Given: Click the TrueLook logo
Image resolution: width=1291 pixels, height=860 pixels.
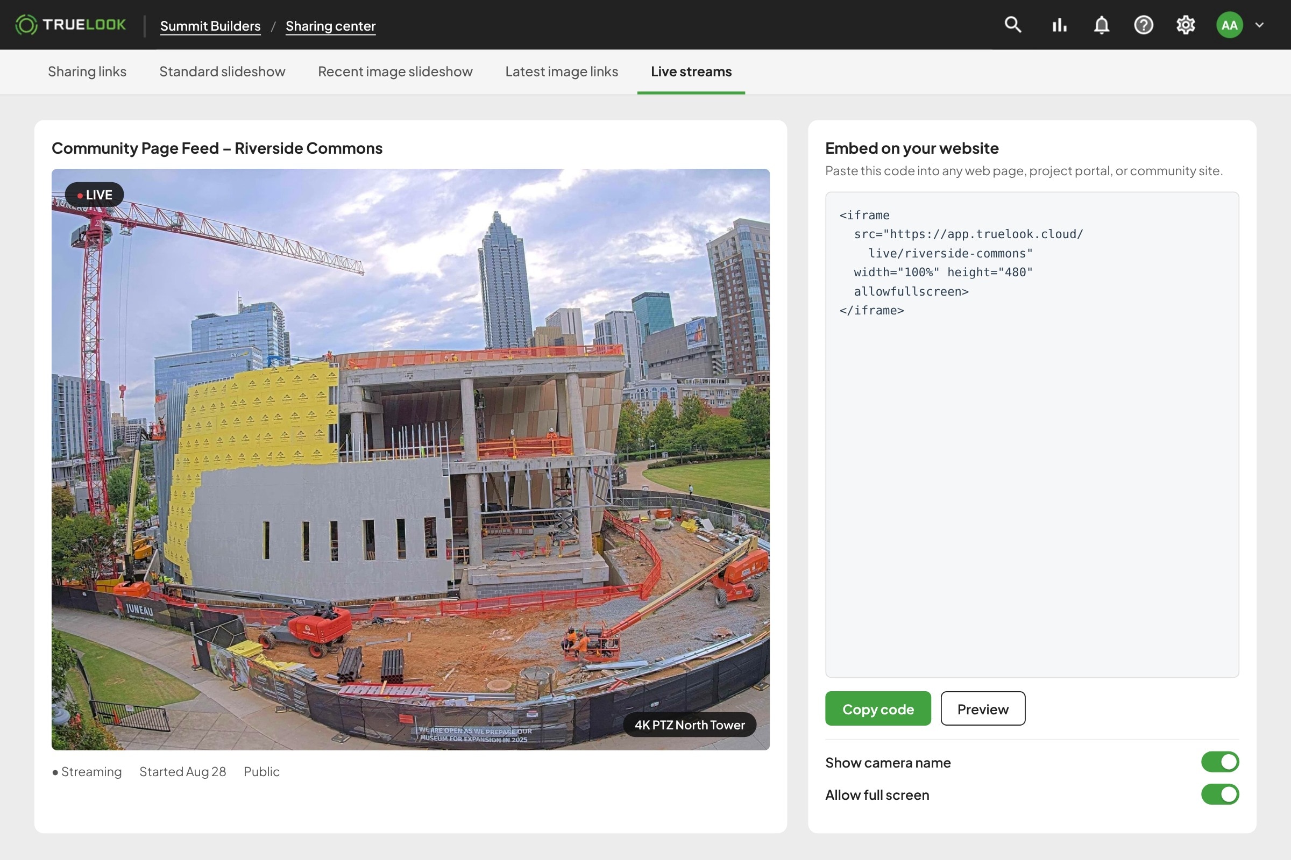Looking at the screenshot, I should tap(70, 25).
